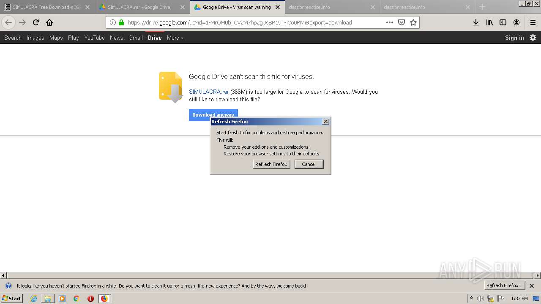
Task: Click the Sign in link
Action: pos(514,38)
